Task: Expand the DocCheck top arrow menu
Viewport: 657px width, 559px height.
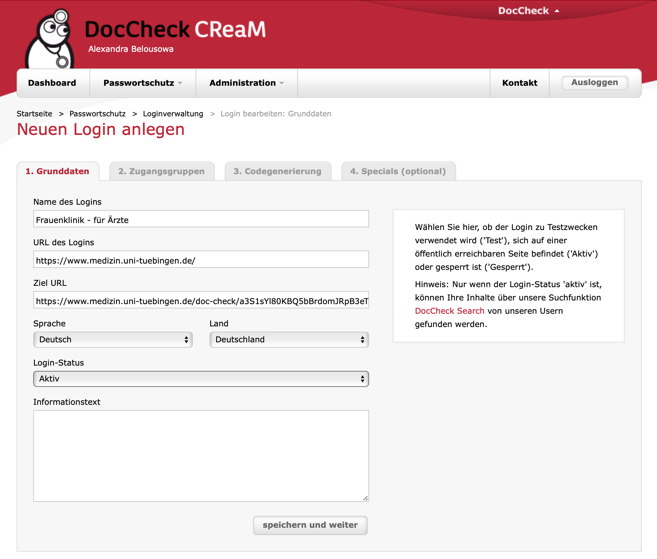Action: pyautogui.click(x=529, y=11)
